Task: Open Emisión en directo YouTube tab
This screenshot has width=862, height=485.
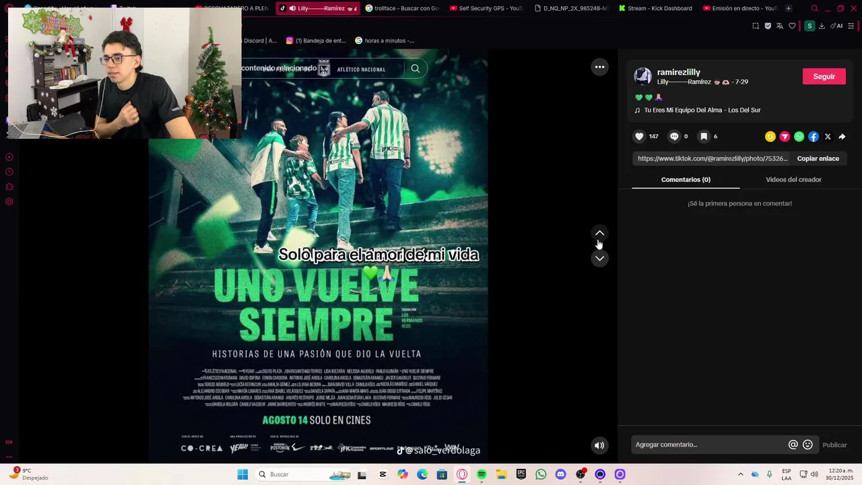Action: coord(739,8)
